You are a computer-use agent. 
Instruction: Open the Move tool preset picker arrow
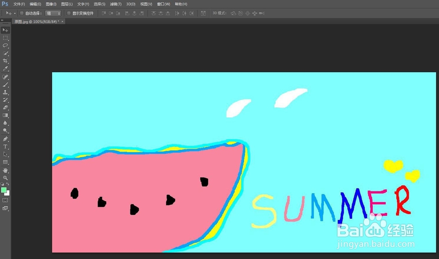tap(15, 13)
